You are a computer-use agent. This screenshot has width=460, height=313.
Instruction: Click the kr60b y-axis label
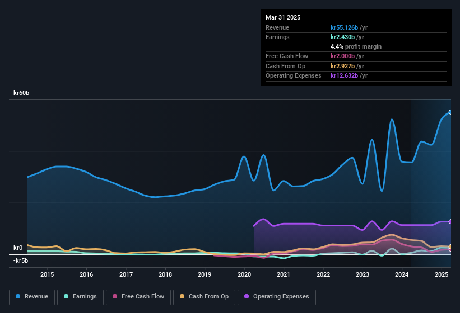click(x=21, y=93)
